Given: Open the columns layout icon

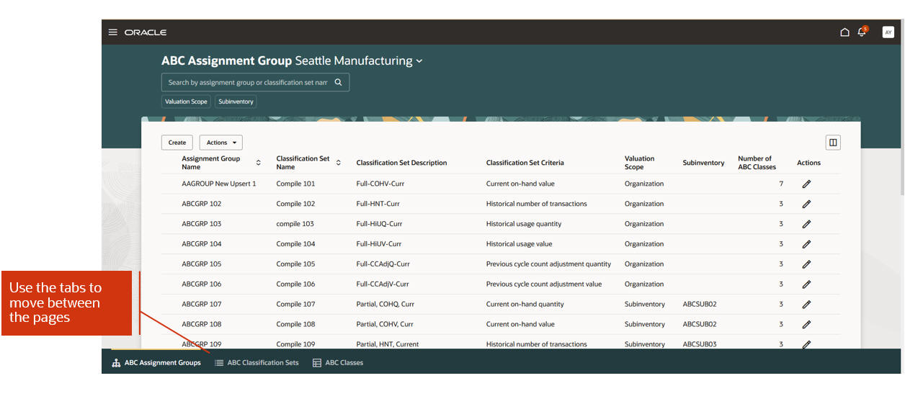Looking at the screenshot, I should click(x=833, y=143).
